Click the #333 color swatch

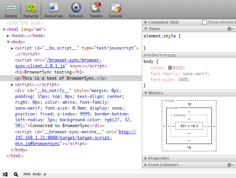170,68
